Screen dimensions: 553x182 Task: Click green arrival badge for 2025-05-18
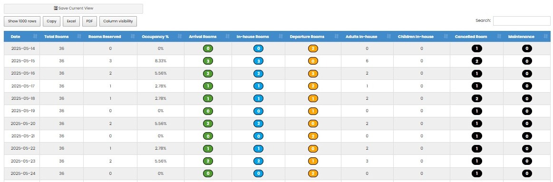[x=208, y=98]
